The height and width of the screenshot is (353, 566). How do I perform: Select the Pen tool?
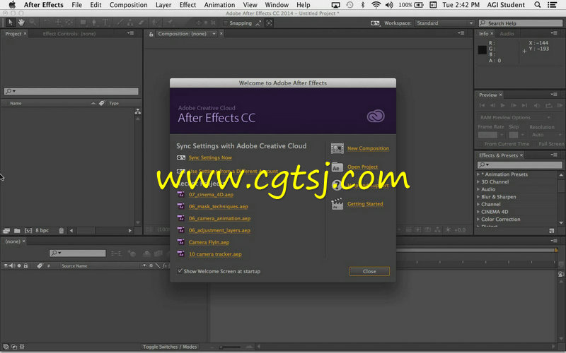[x=94, y=23]
